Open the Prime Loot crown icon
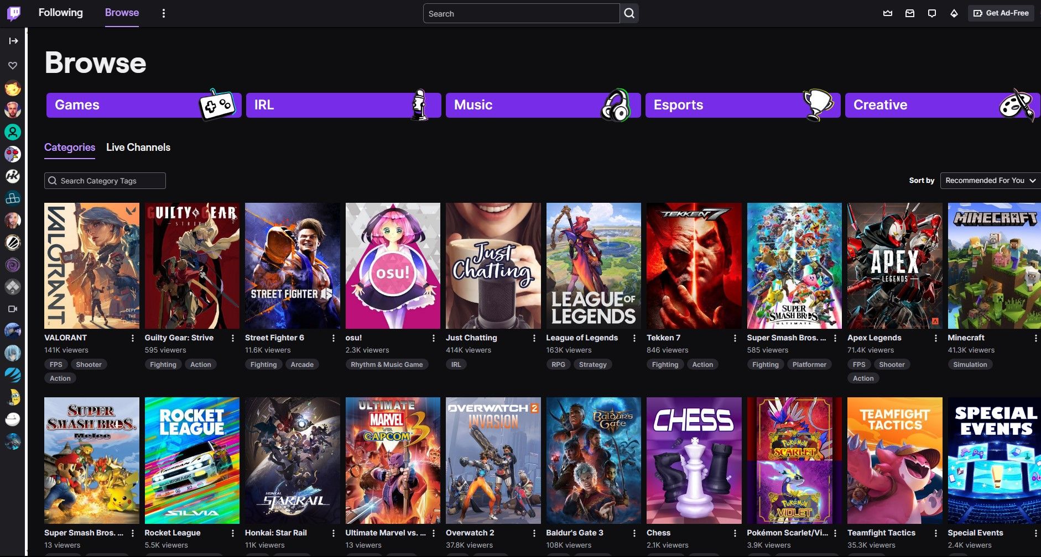The image size is (1041, 557). 887,13
